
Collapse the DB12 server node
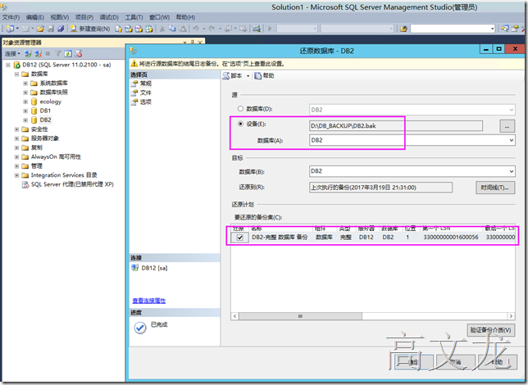coord(8,65)
